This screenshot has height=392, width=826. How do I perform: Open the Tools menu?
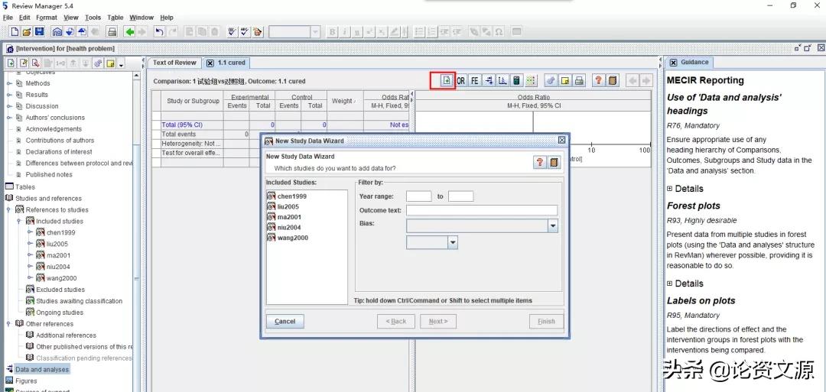(x=93, y=18)
